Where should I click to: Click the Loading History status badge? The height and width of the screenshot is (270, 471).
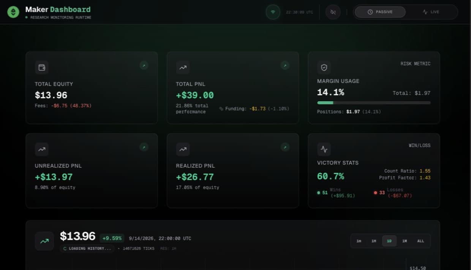(87, 249)
